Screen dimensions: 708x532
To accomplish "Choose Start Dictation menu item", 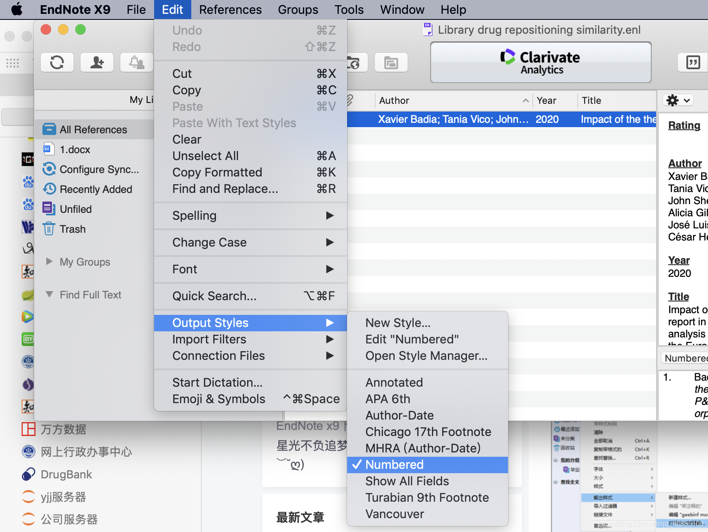I will click(x=251, y=382).
